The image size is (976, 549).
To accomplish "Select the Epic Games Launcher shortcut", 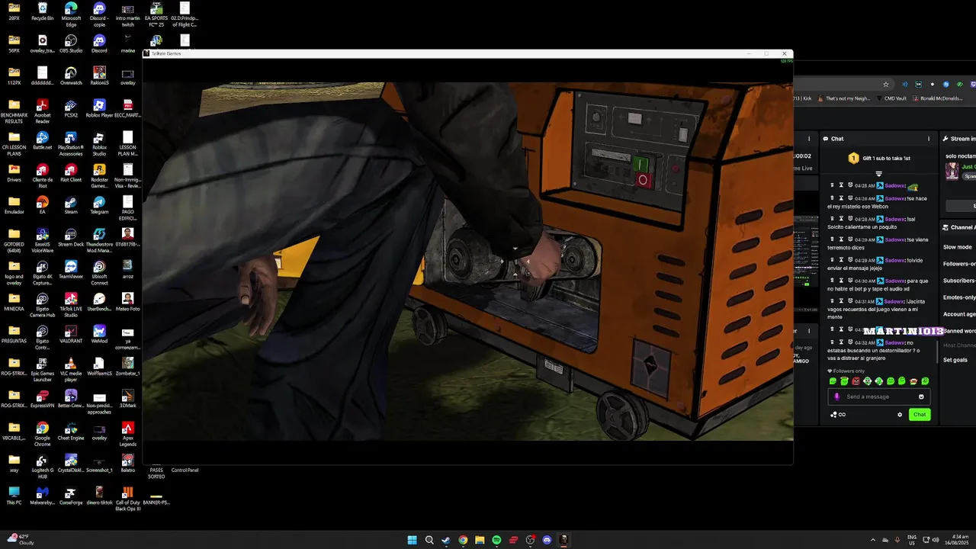I will [x=42, y=370].
